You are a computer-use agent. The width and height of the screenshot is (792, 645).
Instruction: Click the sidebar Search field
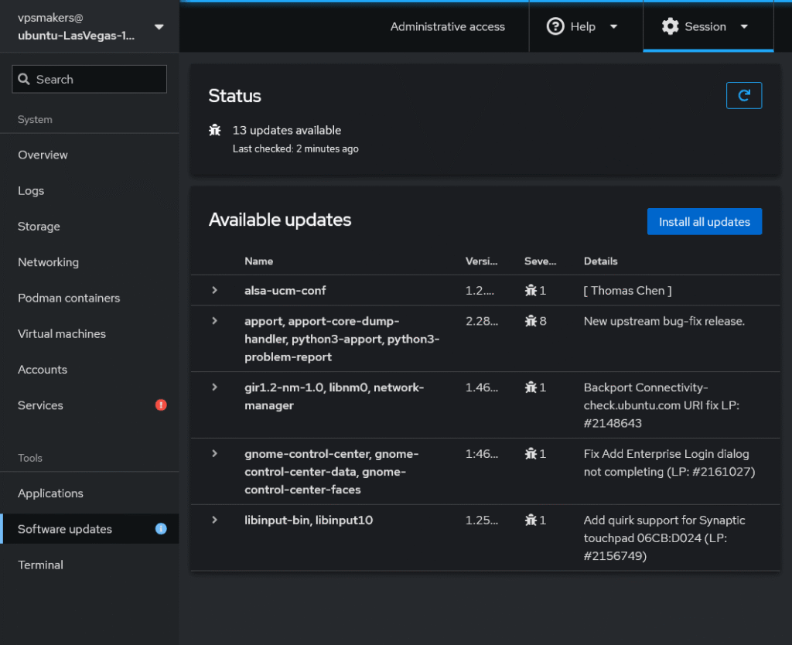click(x=90, y=79)
